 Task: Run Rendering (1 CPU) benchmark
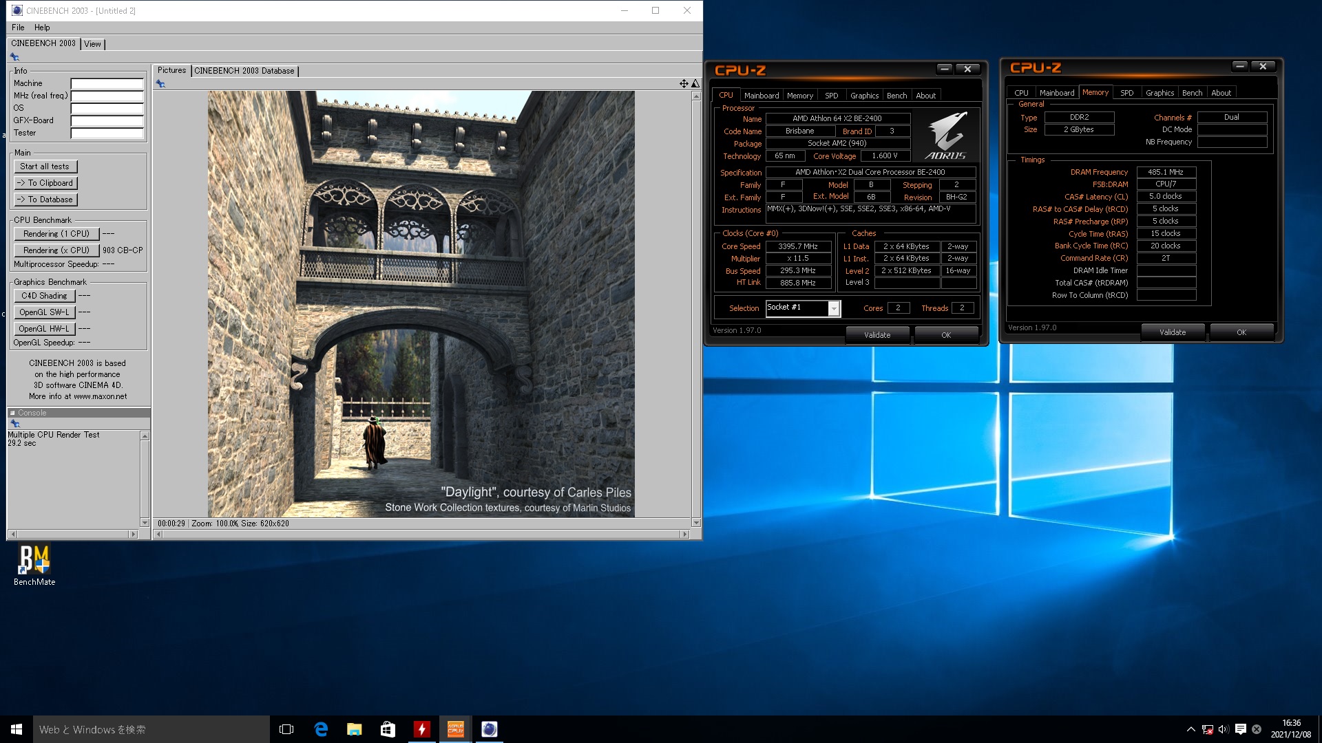[56, 234]
